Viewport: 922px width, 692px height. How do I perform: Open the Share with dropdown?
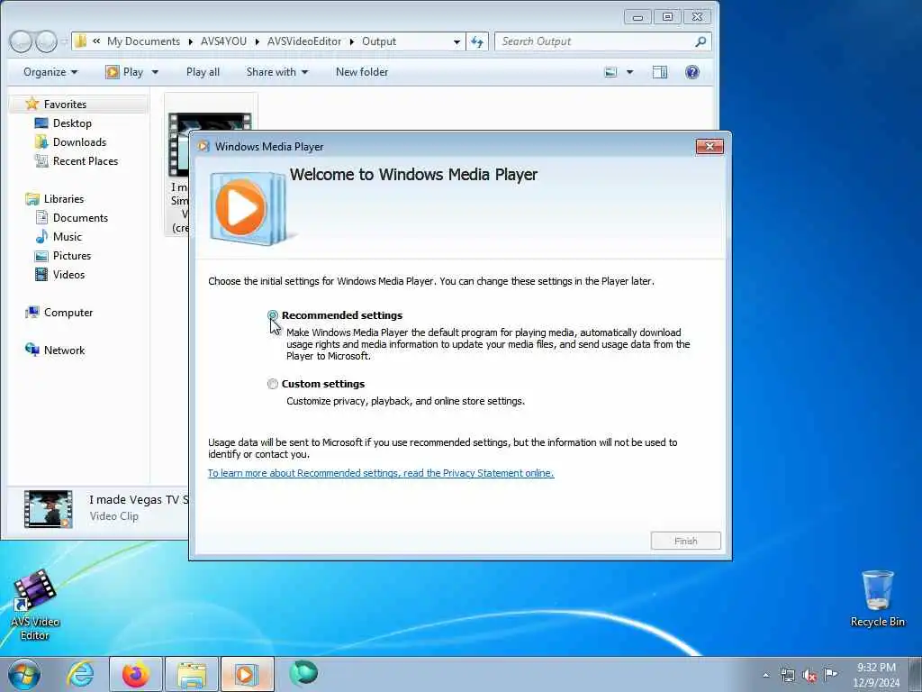(277, 72)
